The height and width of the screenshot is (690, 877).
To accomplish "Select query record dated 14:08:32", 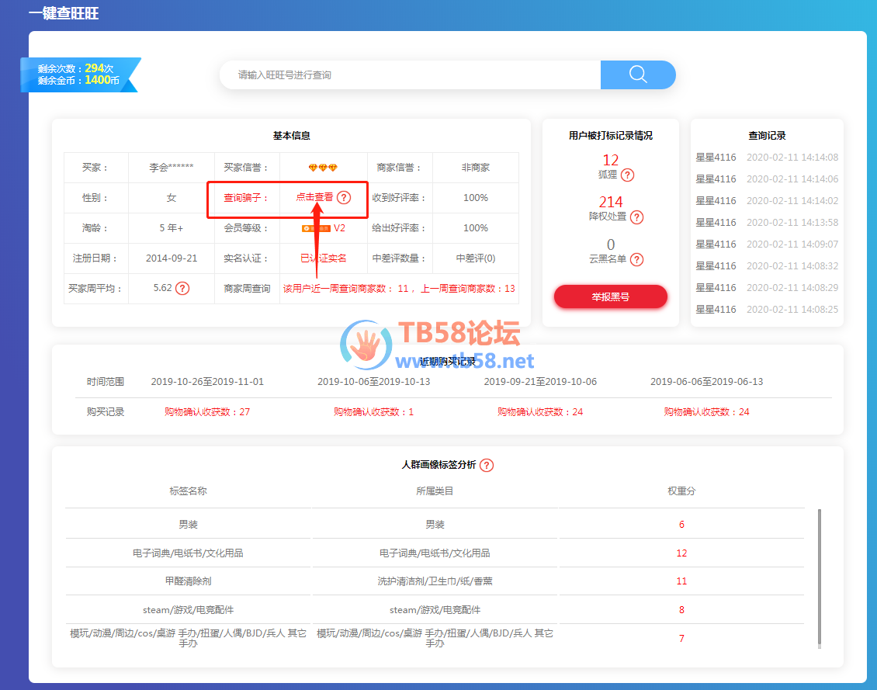I will click(x=767, y=266).
